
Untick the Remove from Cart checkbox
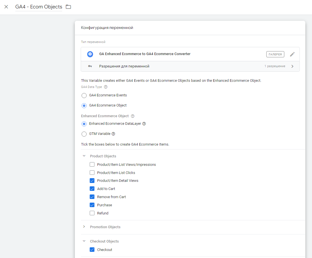click(x=92, y=197)
